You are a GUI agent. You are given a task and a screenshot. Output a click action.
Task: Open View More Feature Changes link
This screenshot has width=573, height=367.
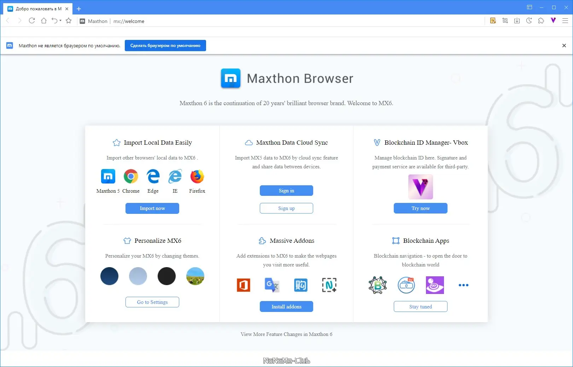286,334
